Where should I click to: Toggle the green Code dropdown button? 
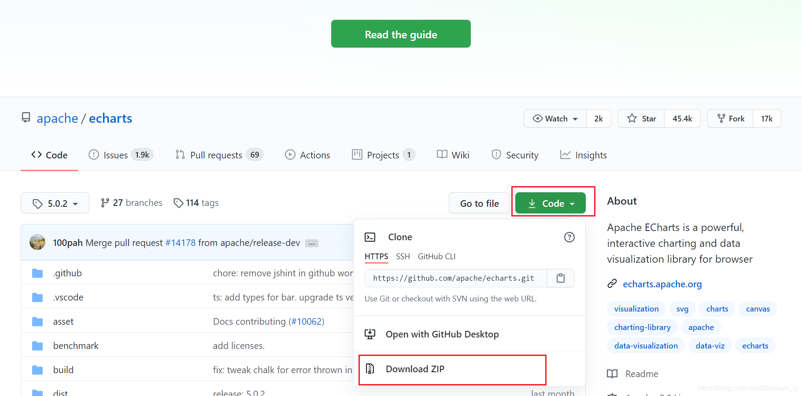click(551, 203)
